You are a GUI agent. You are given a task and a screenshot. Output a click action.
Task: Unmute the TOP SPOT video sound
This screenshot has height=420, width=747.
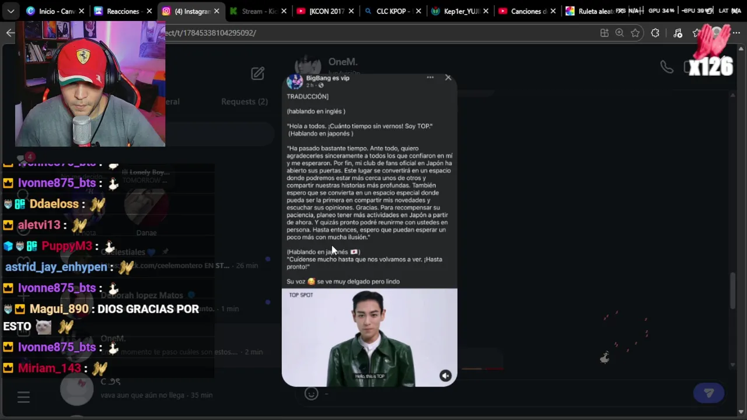coord(445,376)
